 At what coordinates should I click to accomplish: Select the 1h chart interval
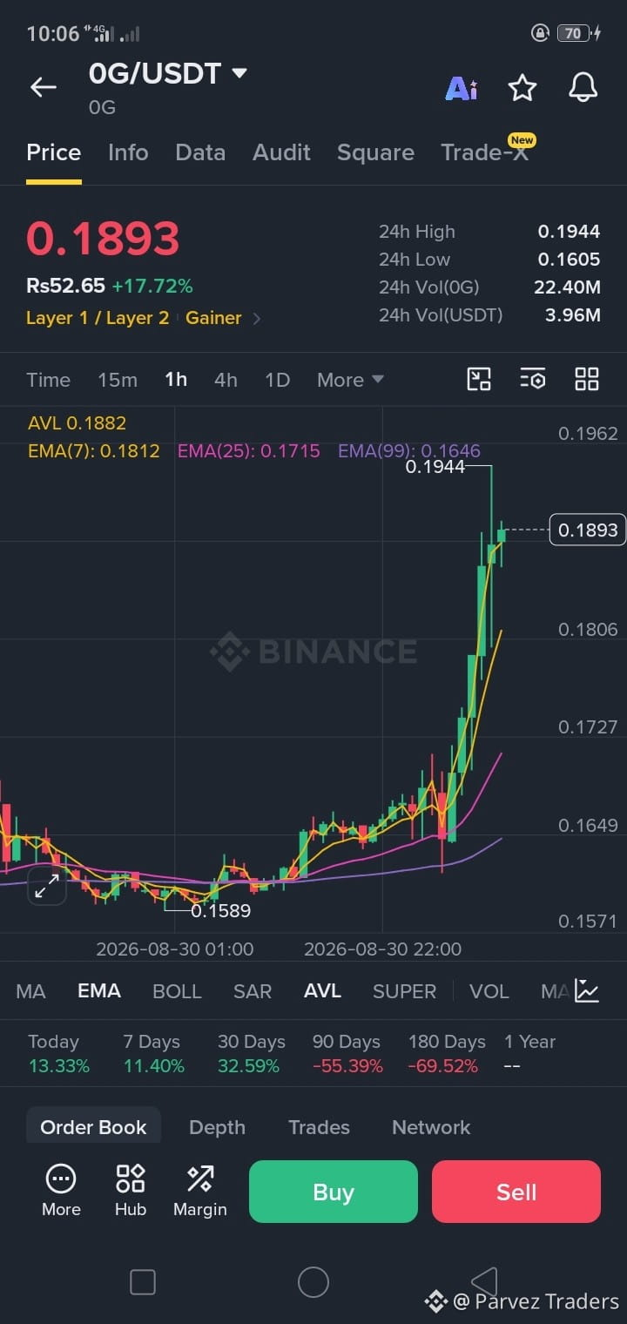pyautogui.click(x=176, y=380)
